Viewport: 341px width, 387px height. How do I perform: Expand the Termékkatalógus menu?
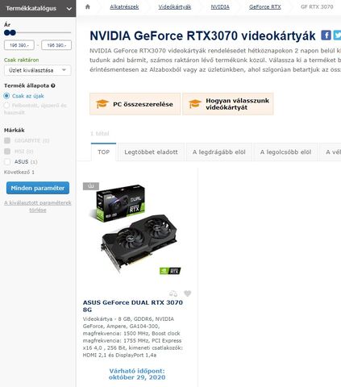tap(38, 8)
